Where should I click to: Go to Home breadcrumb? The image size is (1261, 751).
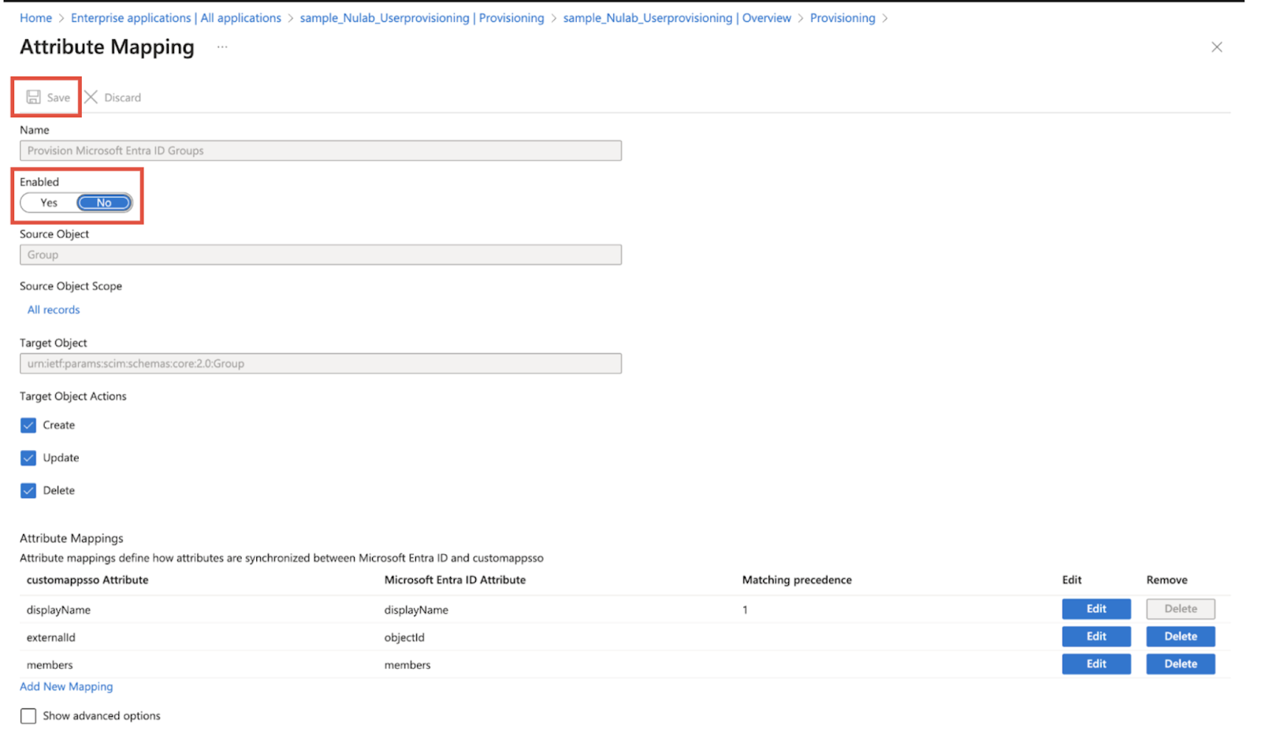click(35, 18)
